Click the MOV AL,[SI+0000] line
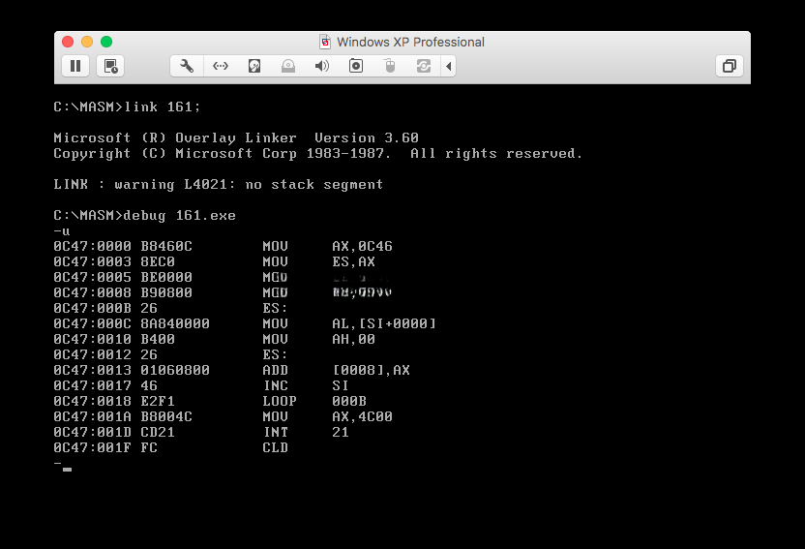 [245, 323]
